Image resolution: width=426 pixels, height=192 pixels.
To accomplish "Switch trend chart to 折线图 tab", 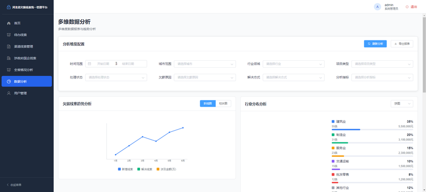I will pyautogui.click(x=208, y=103).
